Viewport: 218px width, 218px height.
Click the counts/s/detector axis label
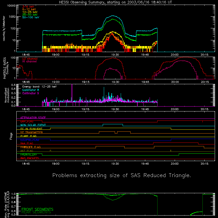click(x=4, y=28)
